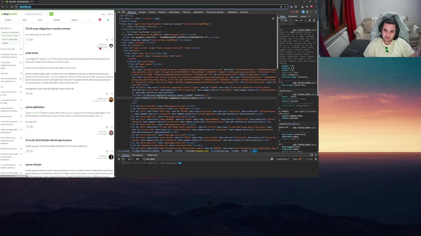Open the Lighthouse tab
The height and width of the screenshot is (236, 421).
pos(233,12)
